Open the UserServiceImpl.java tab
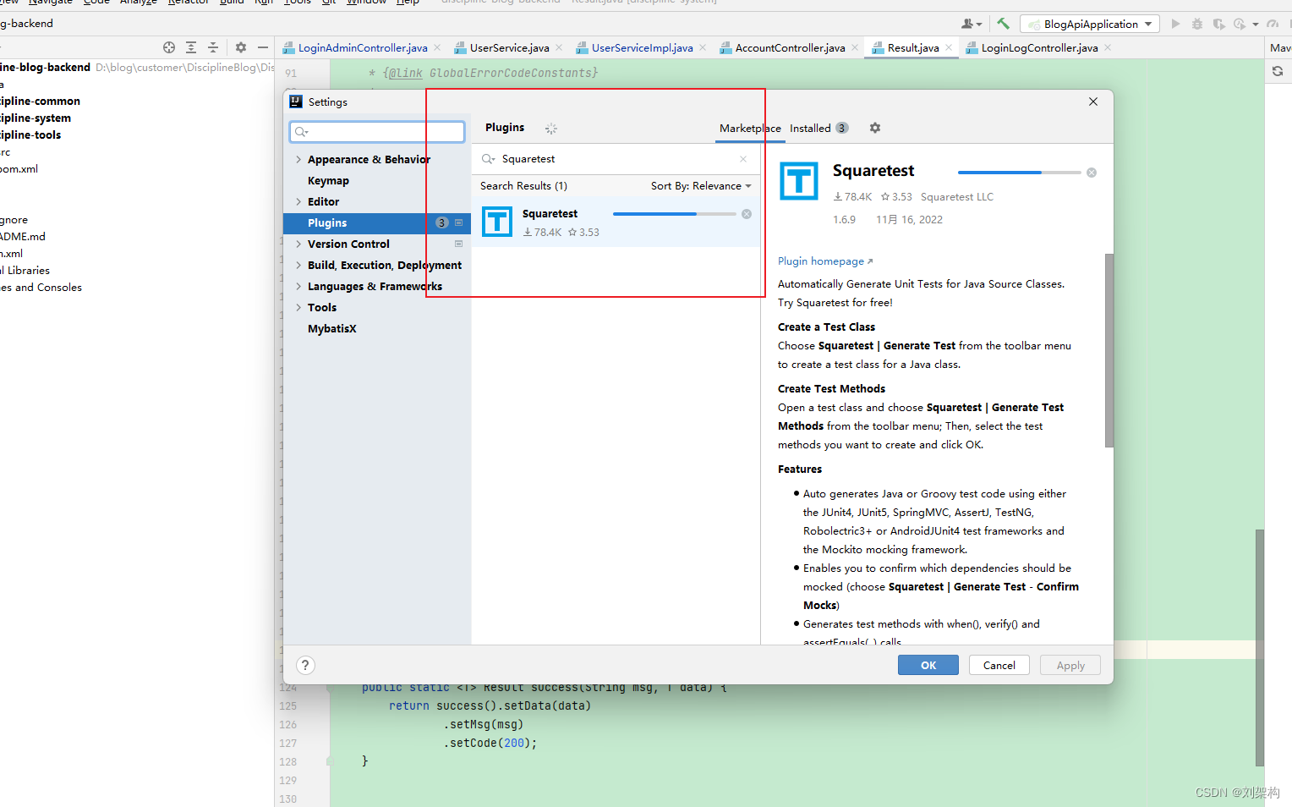This screenshot has width=1292, height=807. tap(643, 47)
